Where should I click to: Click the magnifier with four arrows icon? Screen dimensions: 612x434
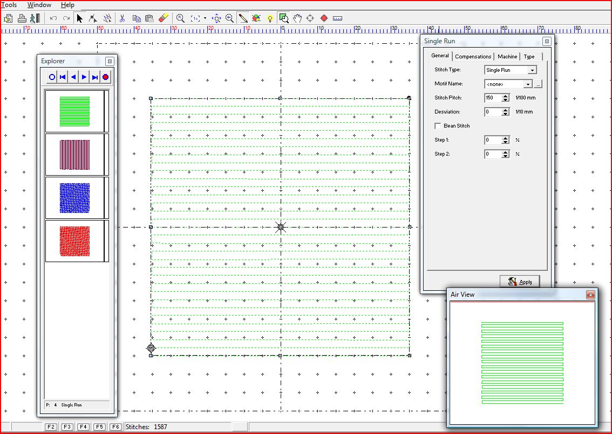pyautogui.click(x=216, y=18)
